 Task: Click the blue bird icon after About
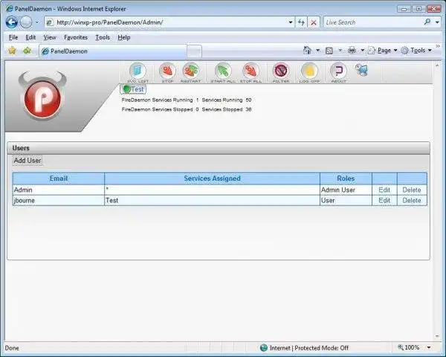coord(362,70)
